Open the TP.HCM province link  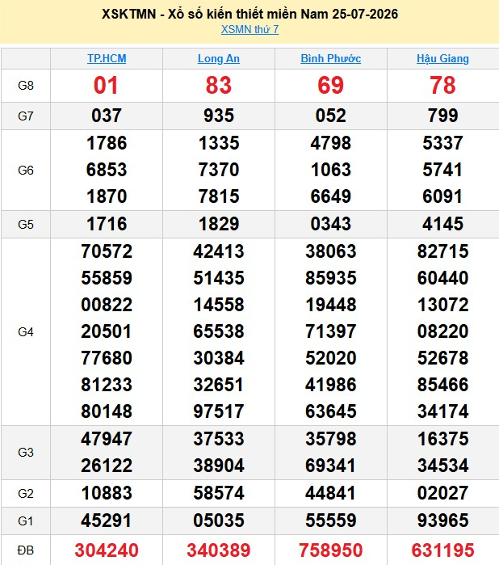(x=107, y=58)
